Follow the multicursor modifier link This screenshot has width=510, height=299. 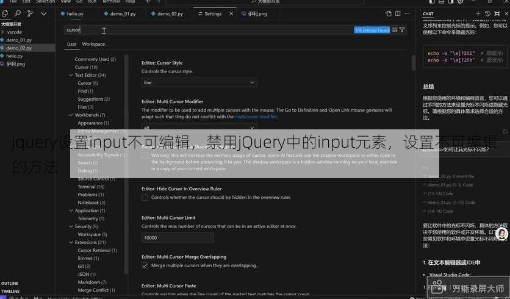coord(256,117)
